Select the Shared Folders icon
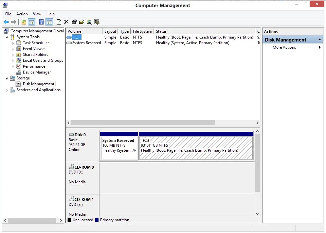This screenshot has width=326, height=233. pyautogui.click(x=19, y=54)
